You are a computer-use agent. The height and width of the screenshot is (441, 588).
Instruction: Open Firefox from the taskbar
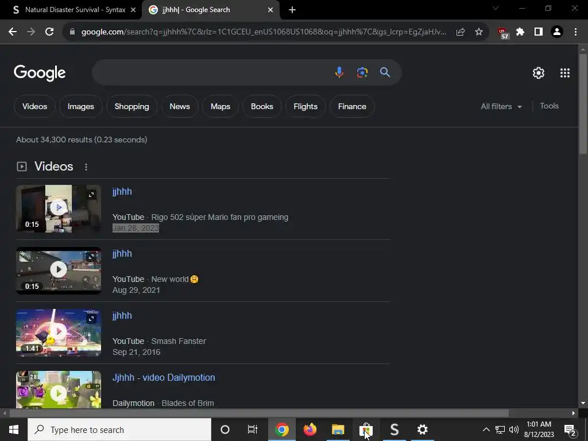tap(310, 430)
